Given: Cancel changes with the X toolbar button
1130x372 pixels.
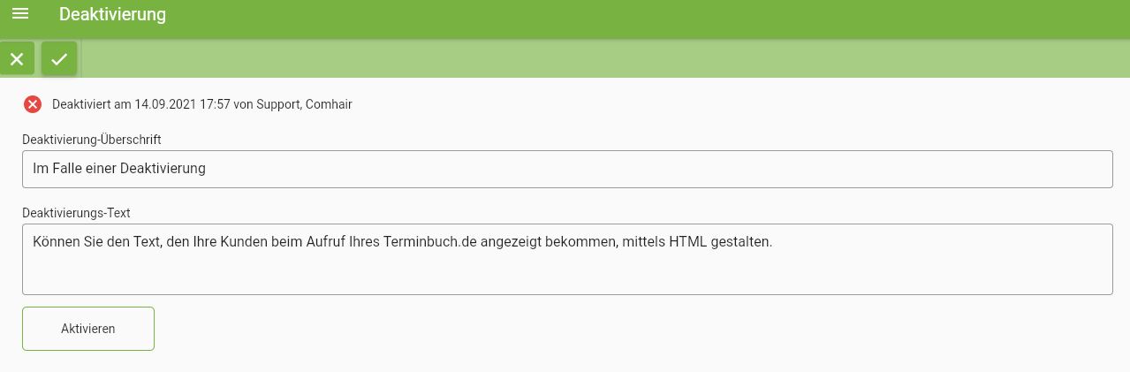Looking at the screenshot, I should pyautogui.click(x=17, y=58).
